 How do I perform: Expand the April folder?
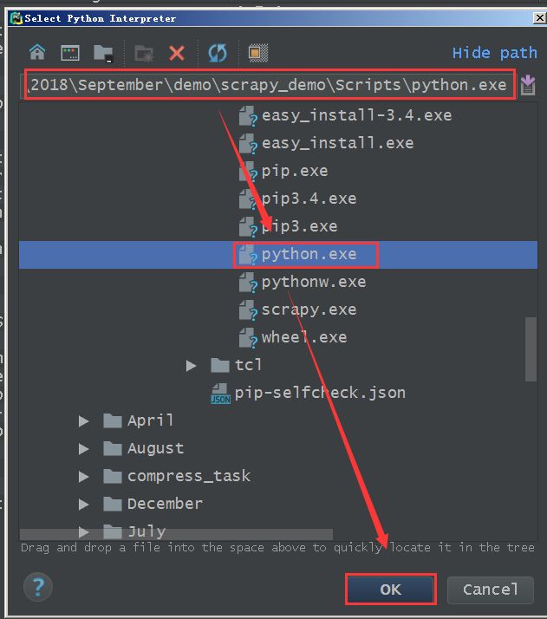point(83,421)
